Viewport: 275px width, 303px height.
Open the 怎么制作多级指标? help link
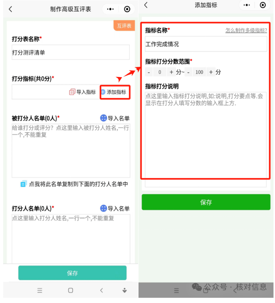pos(246,30)
